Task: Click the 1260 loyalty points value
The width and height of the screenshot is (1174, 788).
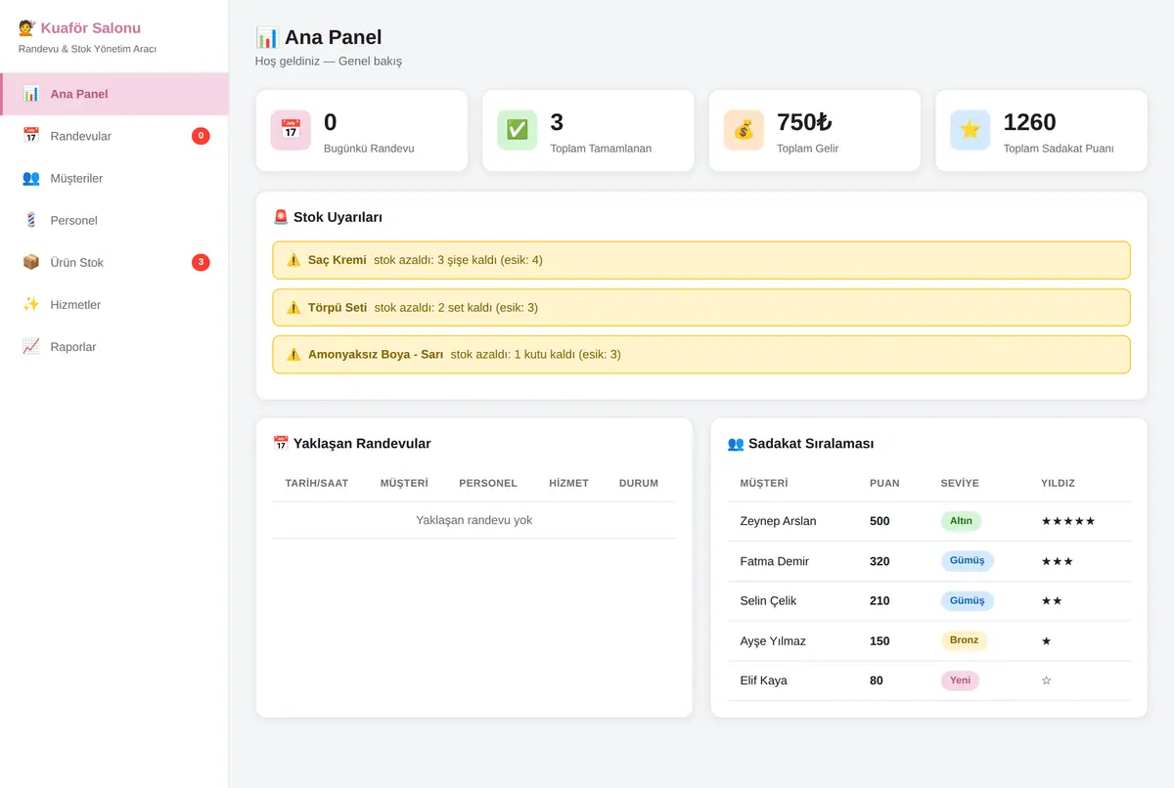Action: 1030,122
